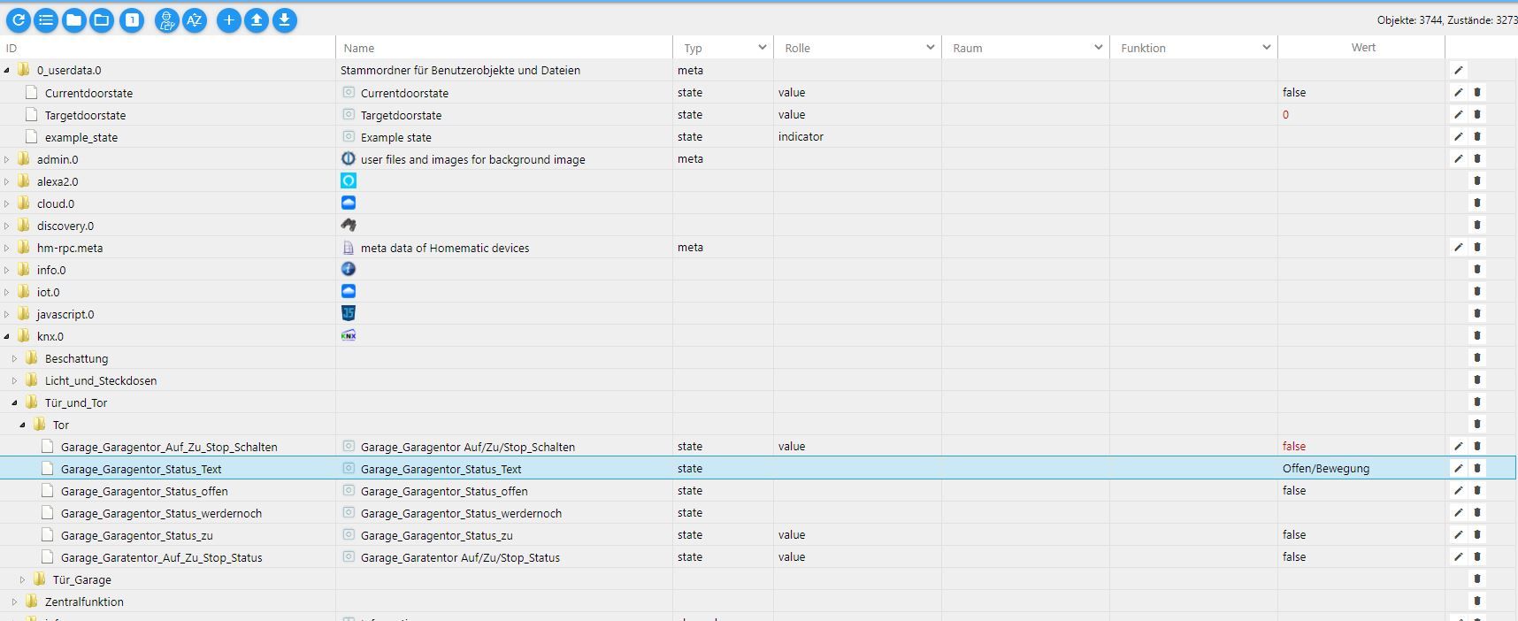Click the download objects to file button
This screenshot has height=621, width=1518.
tap(285, 19)
